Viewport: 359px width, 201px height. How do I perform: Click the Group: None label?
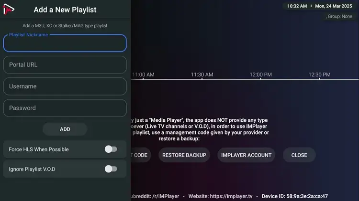(340, 16)
